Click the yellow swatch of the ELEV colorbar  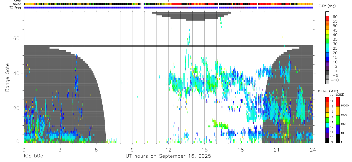tap(327, 32)
